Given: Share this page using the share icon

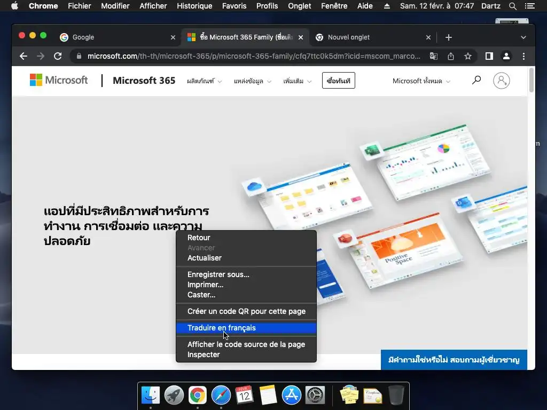Looking at the screenshot, I should point(451,56).
